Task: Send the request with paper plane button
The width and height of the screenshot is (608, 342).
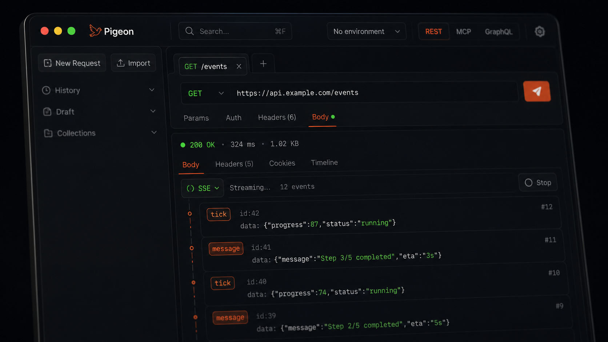Action: click(x=537, y=91)
